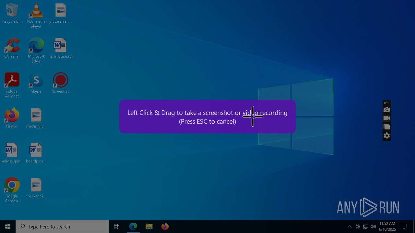Click the Show desktop strip at the taskbar's far end
The image size is (415, 233).
(x=414, y=227)
